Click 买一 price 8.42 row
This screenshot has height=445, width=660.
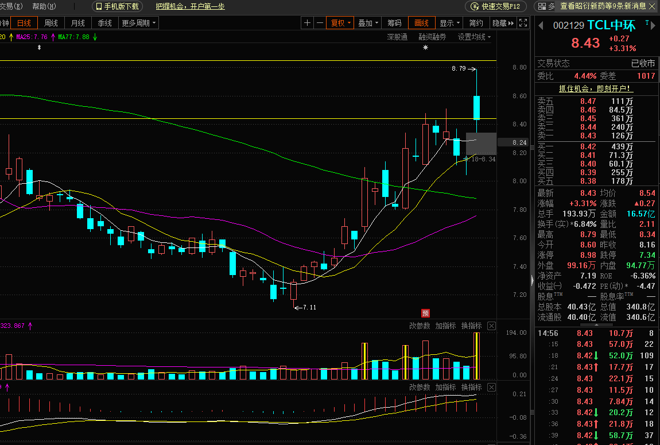coord(596,146)
